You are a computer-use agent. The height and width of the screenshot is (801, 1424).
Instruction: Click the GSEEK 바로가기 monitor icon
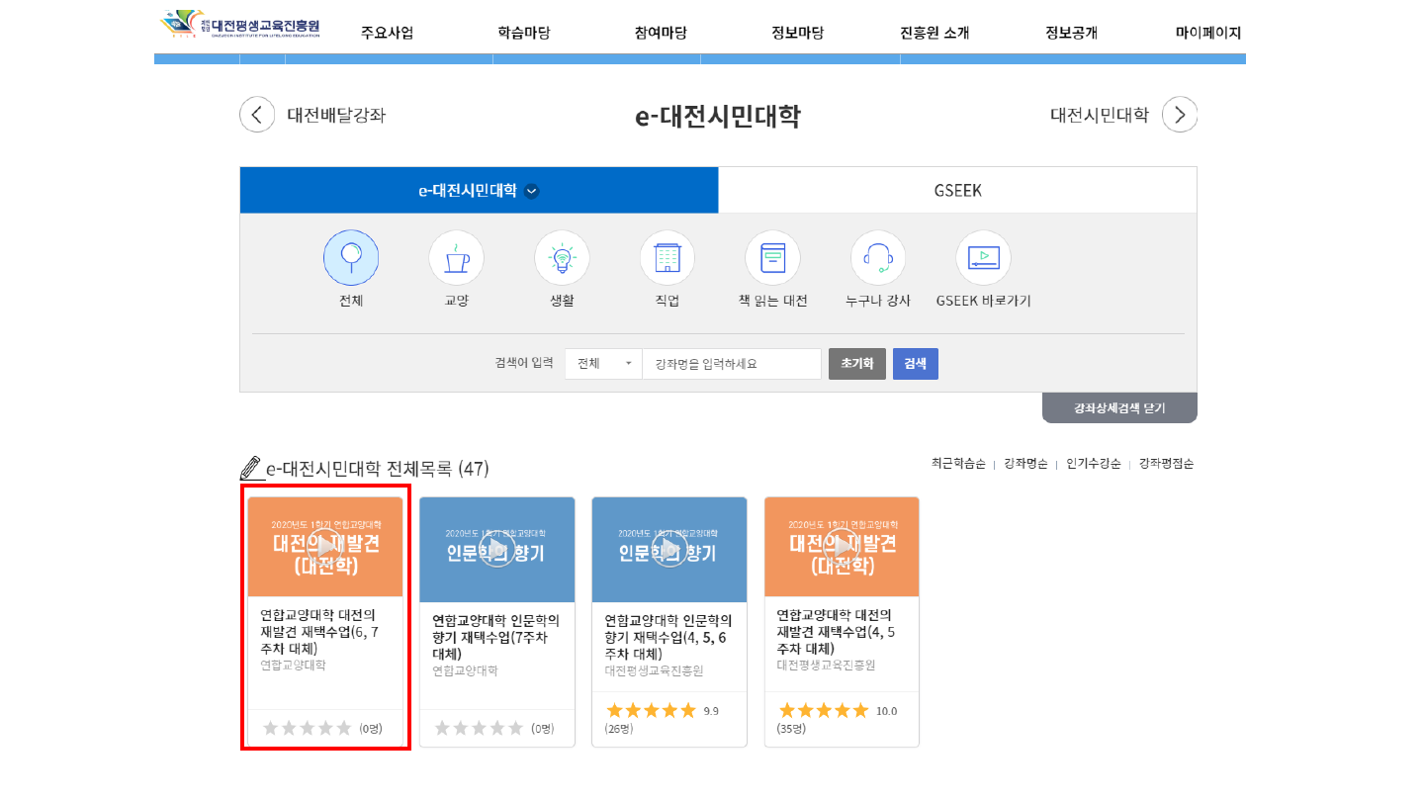(983, 258)
